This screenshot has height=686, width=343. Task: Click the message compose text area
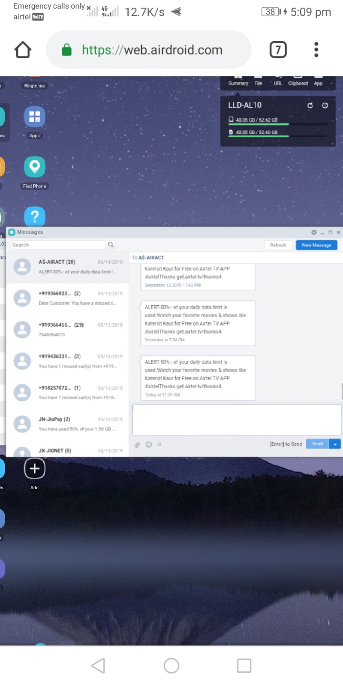tap(237, 420)
